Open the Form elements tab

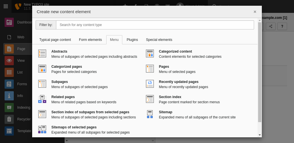coord(90,40)
